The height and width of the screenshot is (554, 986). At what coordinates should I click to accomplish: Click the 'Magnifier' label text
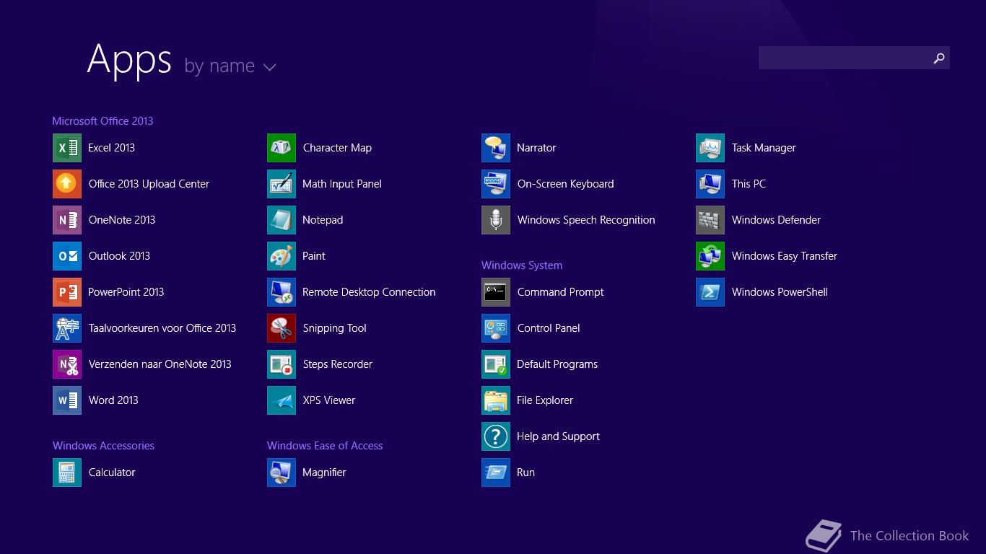tap(324, 472)
